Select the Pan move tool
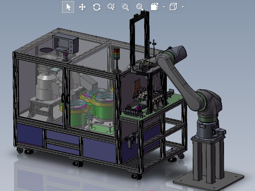The image size is (255, 191). (x=82, y=7)
